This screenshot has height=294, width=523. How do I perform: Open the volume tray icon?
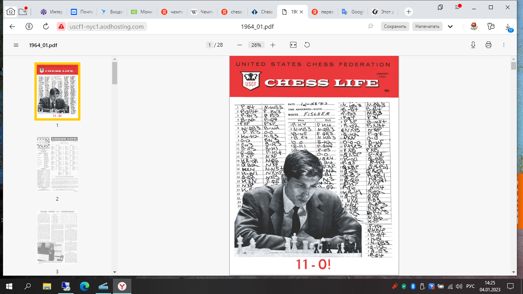[459, 286]
